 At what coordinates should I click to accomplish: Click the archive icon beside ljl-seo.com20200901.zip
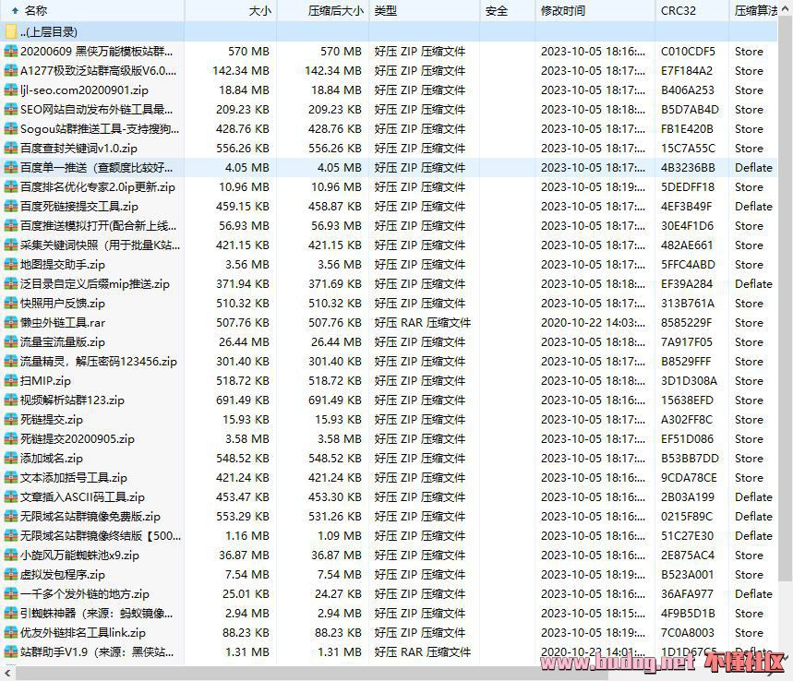coord(11,90)
